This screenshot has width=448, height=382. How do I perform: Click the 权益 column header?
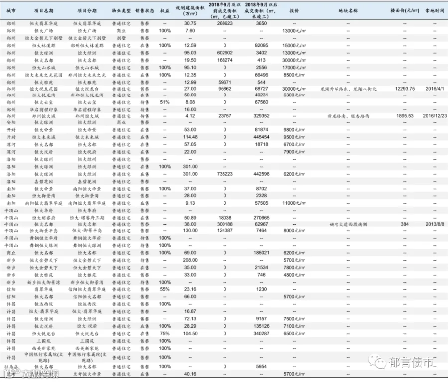click(x=165, y=11)
